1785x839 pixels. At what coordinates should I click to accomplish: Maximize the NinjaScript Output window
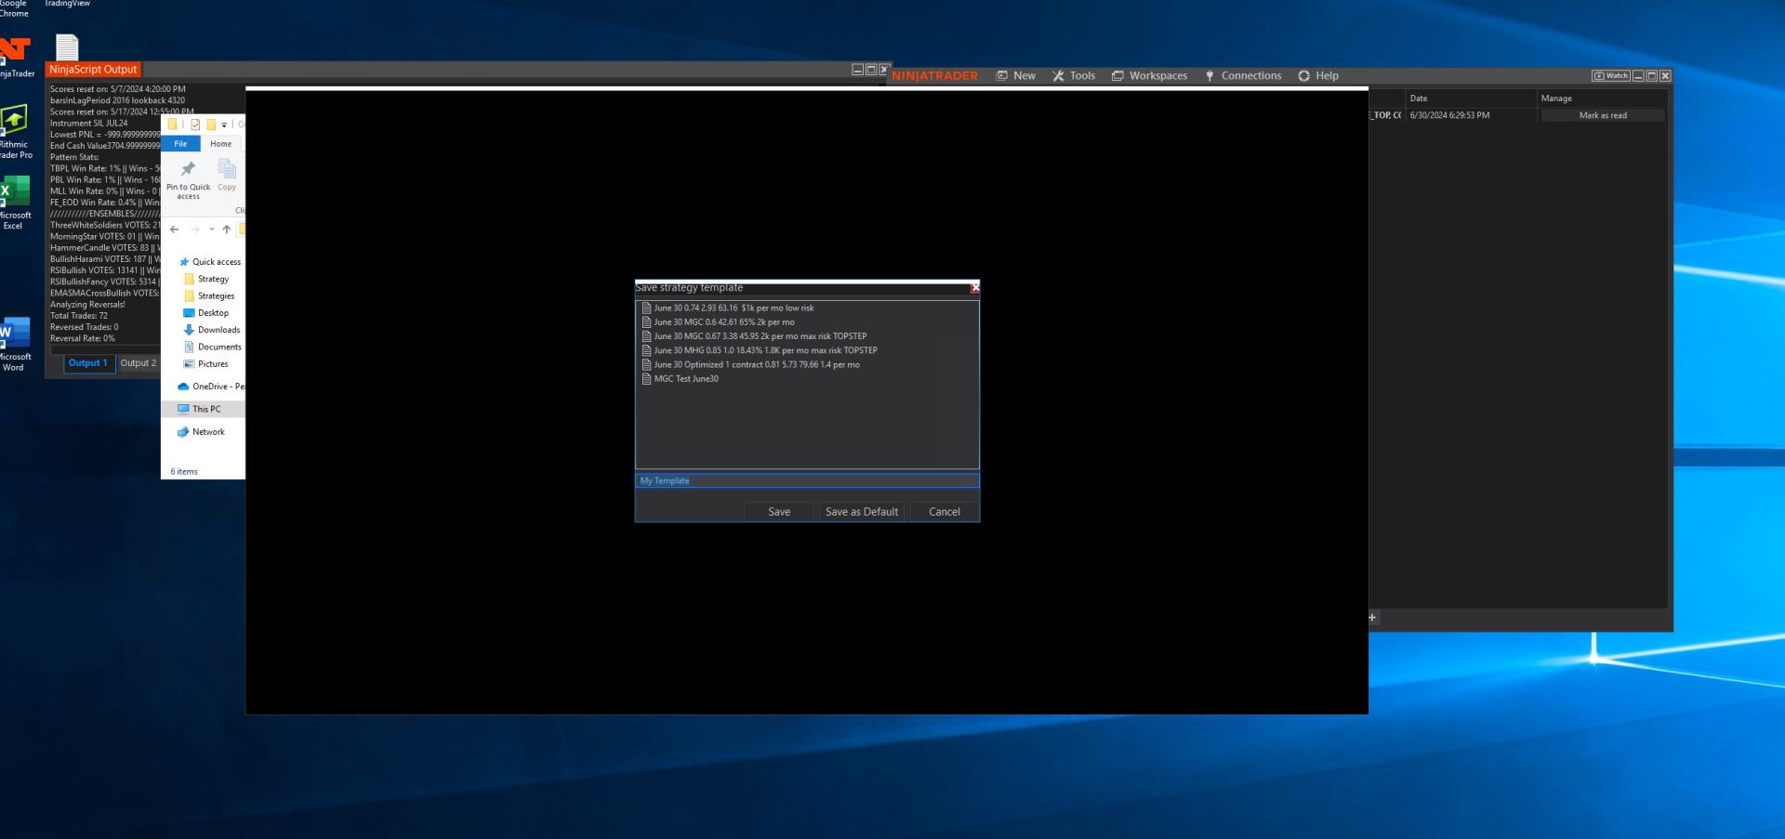(871, 70)
